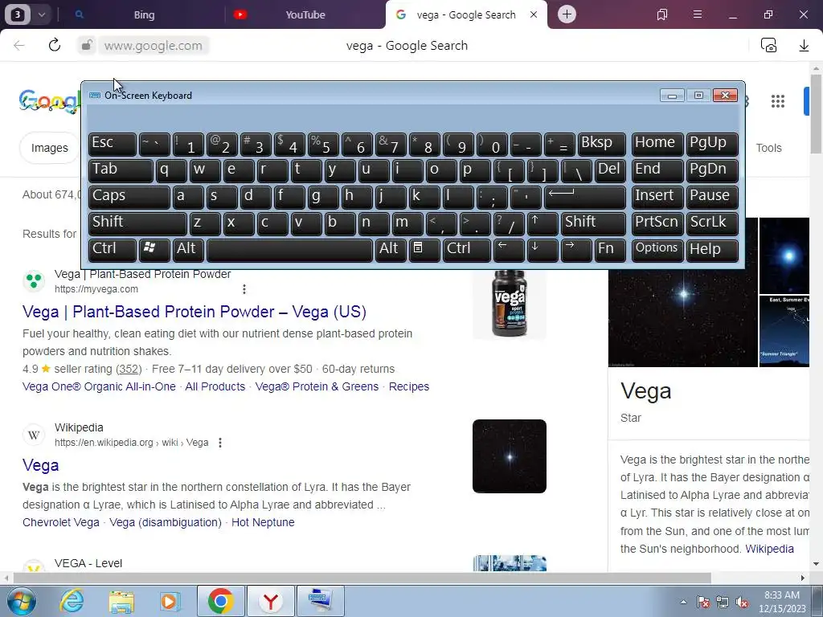Open Vega Plant-Based Protein Powder result

[194, 312]
